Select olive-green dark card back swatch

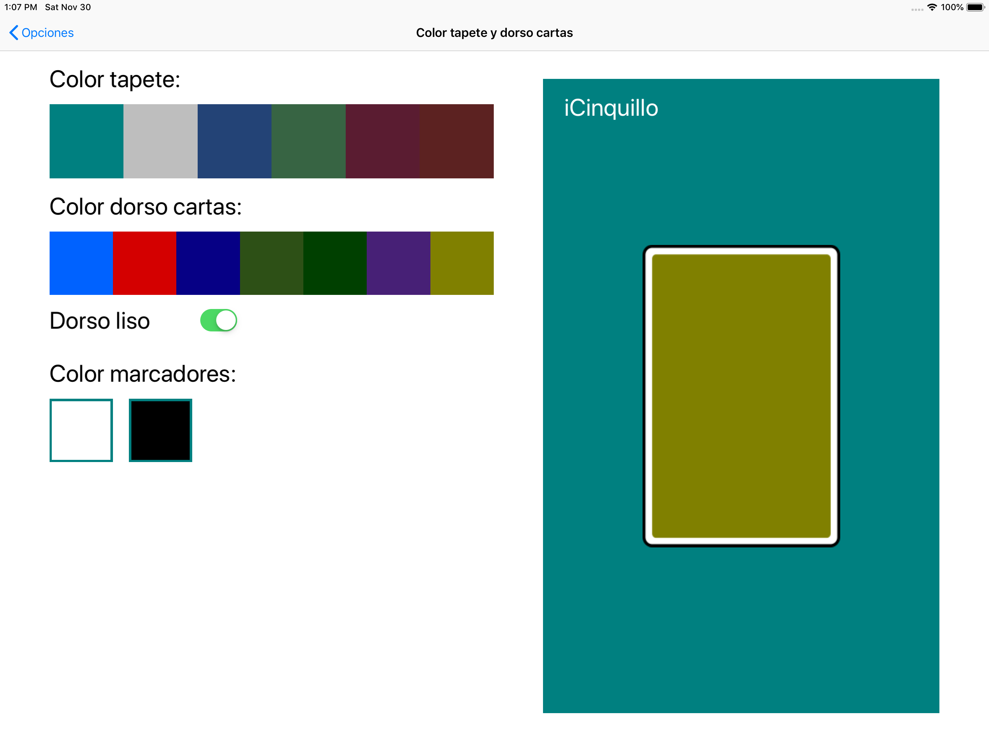pyautogui.click(x=272, y=263)
